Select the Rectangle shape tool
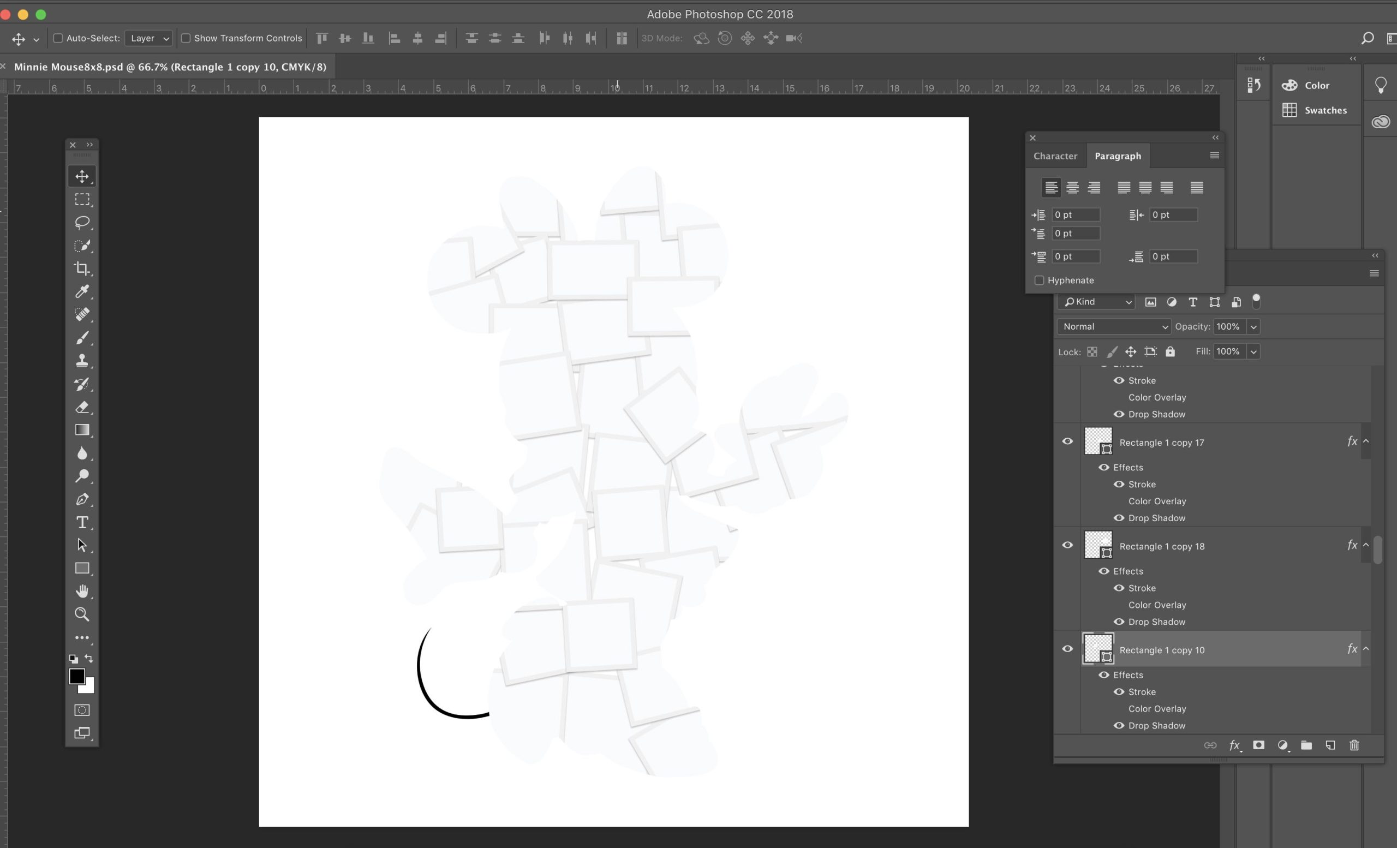Screen dimensions: 1397x848 click(x=82, y=569)
